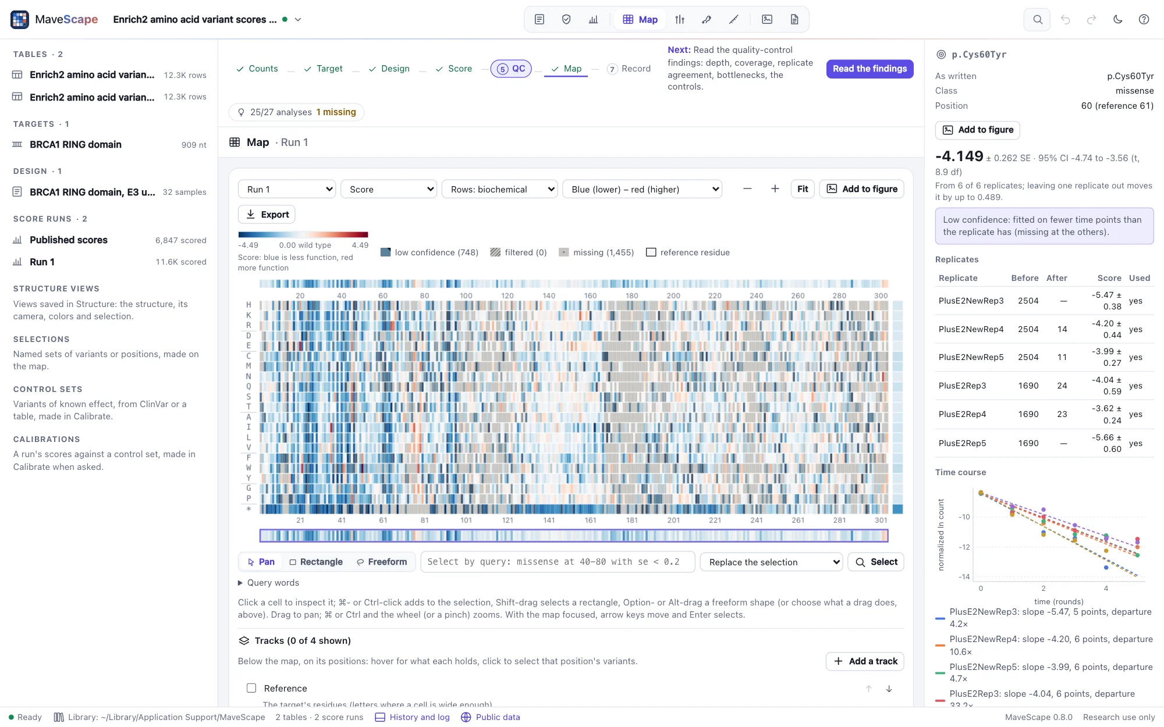Open the Blue (lower) – red (higher) palette dropdown
The width and height of the screenshot is (1164, 727).
point(642,189)
